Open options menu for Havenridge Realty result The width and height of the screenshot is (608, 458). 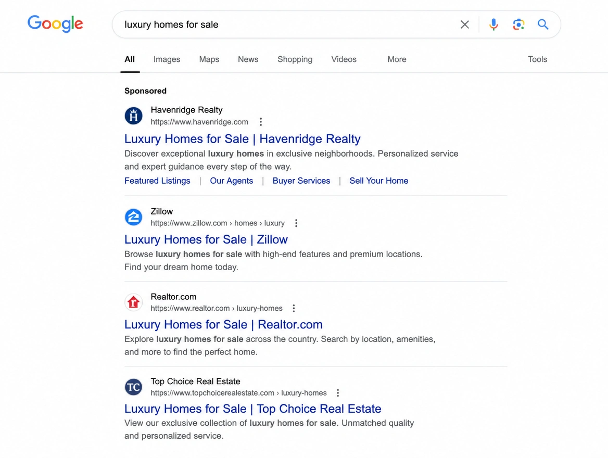[x=261, y=122]
